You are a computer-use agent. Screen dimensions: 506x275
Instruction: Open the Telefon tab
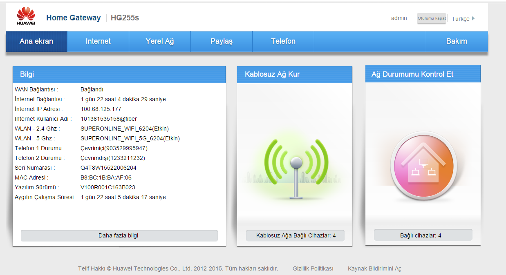click(283, 41)
